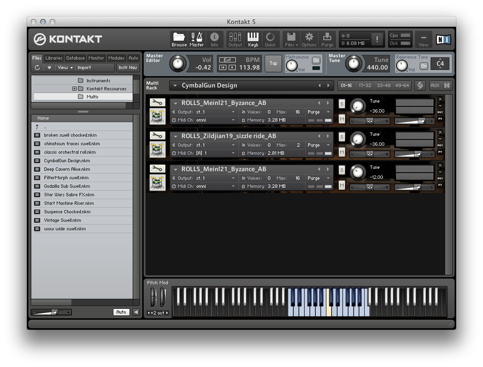Open the View dropdown in browser

tap(65, 68)
